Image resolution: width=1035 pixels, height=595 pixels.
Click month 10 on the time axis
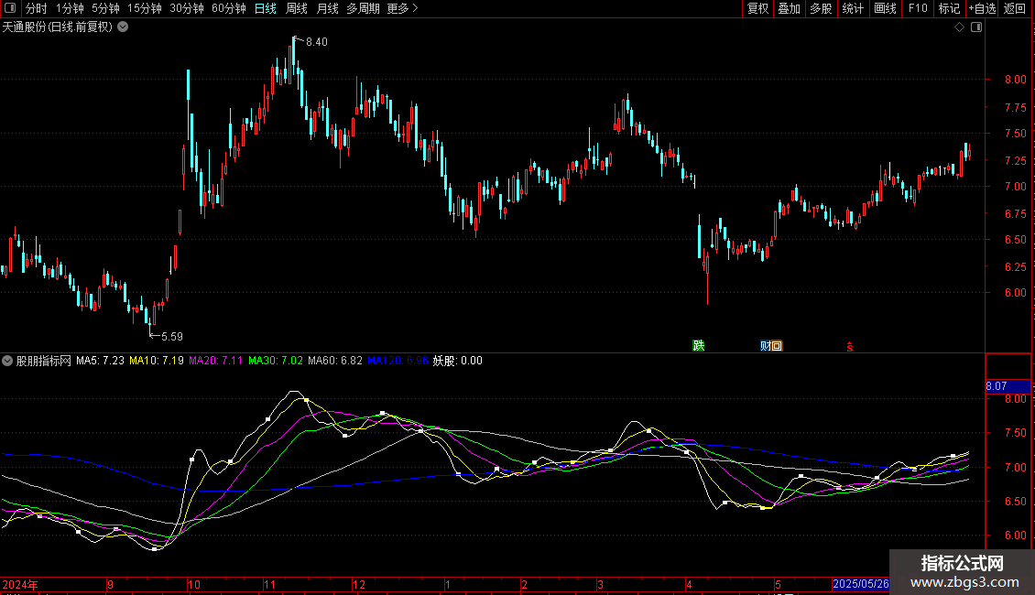pos(193,584)
